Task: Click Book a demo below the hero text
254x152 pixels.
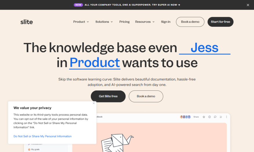Action: pyautogui.click(x=146, y=96)
